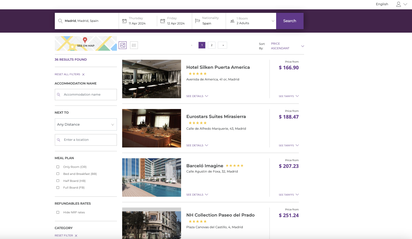Click Barceló Imagine star rating

tap(234, 166)
